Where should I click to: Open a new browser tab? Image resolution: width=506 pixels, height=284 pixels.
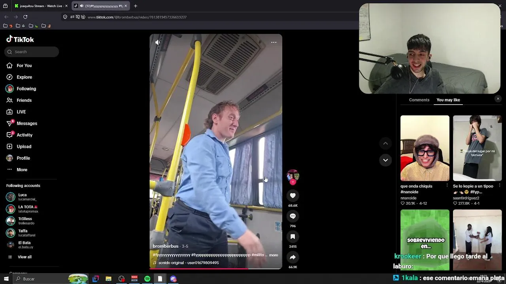point(136,6)
